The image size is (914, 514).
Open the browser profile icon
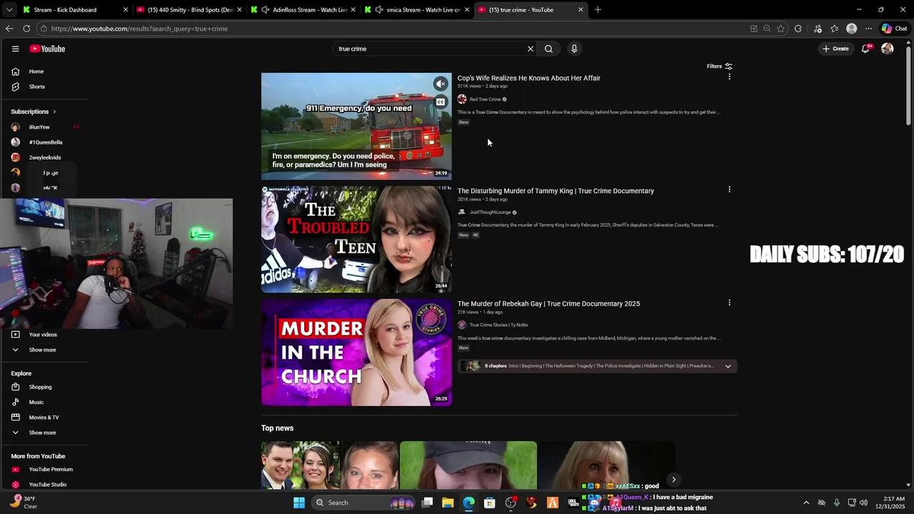(x=851, y=29)
